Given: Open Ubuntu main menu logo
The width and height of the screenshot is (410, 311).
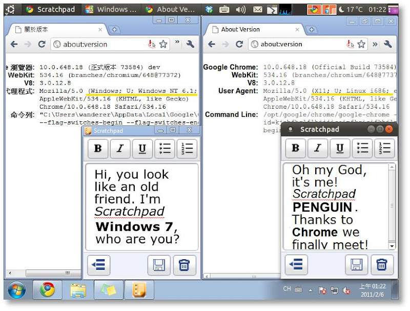Looking at the screenshot, I should 10,10.
